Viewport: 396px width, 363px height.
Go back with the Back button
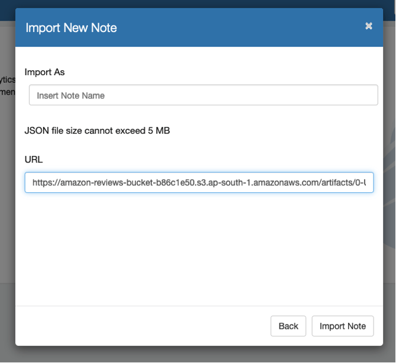[288, 326]
